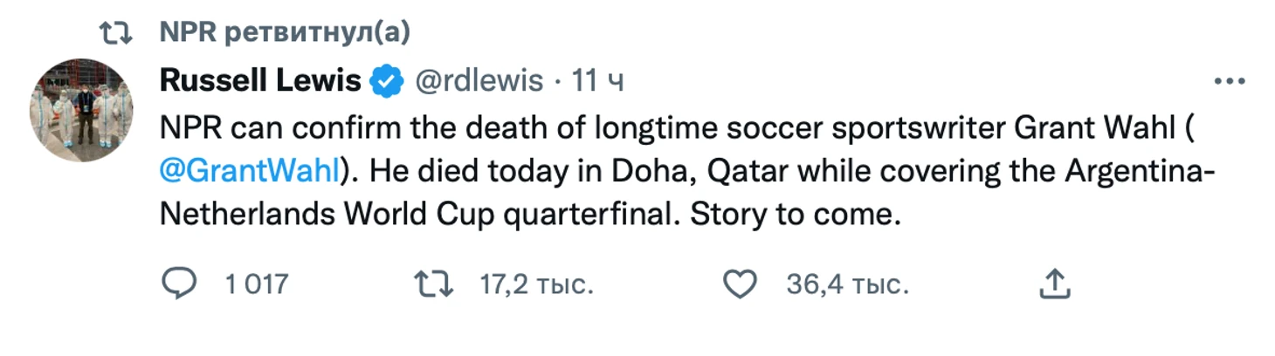
Task: Click the small retweet icon beside NPR ретвитнул(а)
Action: pos(114,33)
